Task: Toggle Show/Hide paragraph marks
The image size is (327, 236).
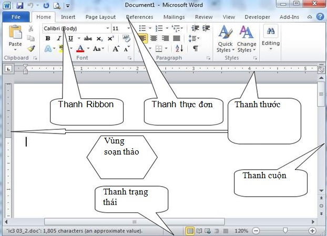Action: pos(196,48)
